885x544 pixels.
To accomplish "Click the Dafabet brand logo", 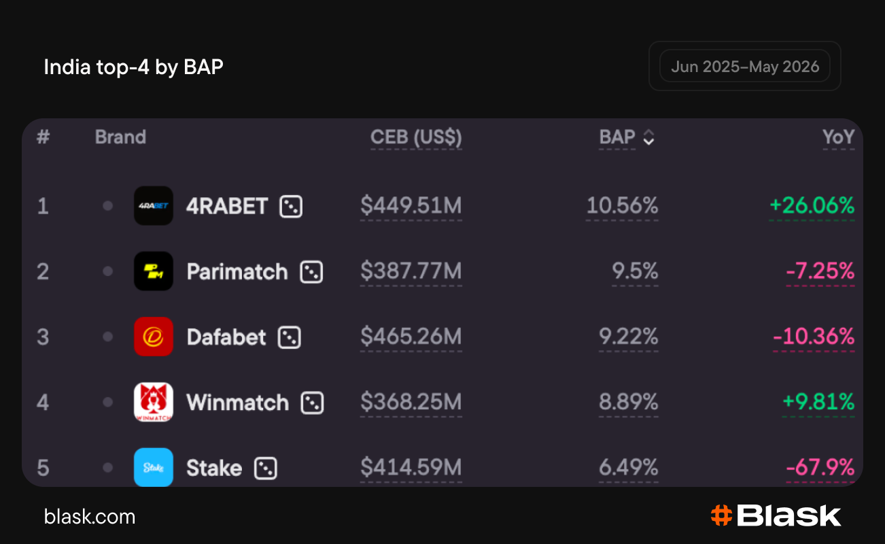I will [154, 337].
